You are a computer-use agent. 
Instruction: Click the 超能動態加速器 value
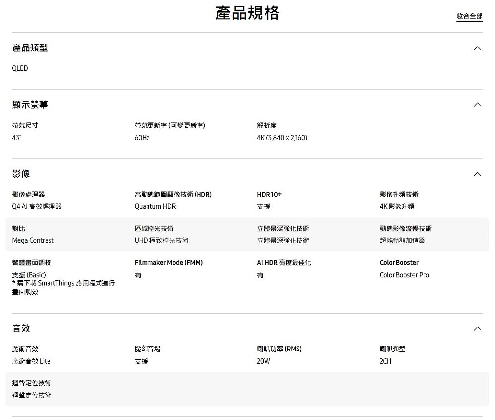click(402, 240)
